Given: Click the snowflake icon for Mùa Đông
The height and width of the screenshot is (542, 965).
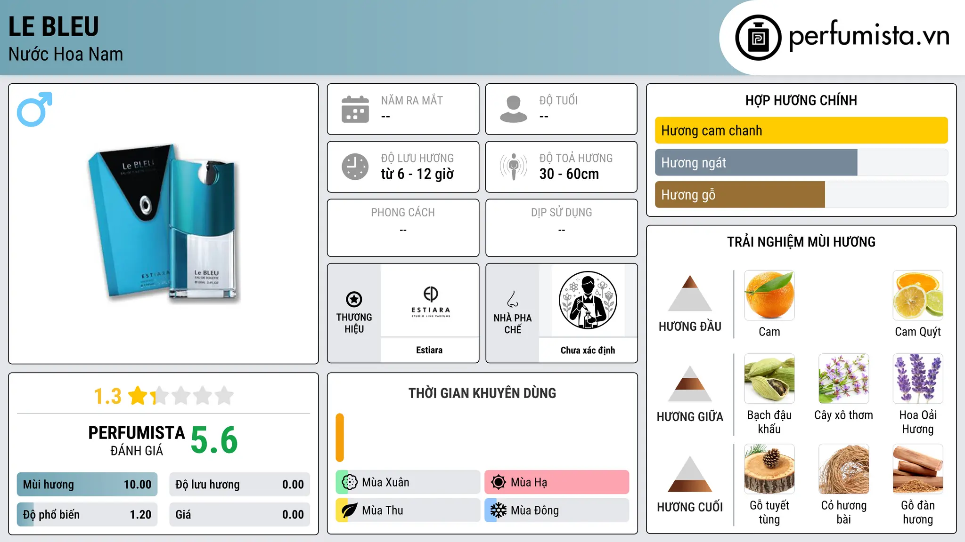Looking at the screenshot, I should [x=499, y=510].
